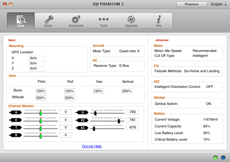230x162 pixels.
Task: Open the Advanced gears icon
Action: coord(76,19)
